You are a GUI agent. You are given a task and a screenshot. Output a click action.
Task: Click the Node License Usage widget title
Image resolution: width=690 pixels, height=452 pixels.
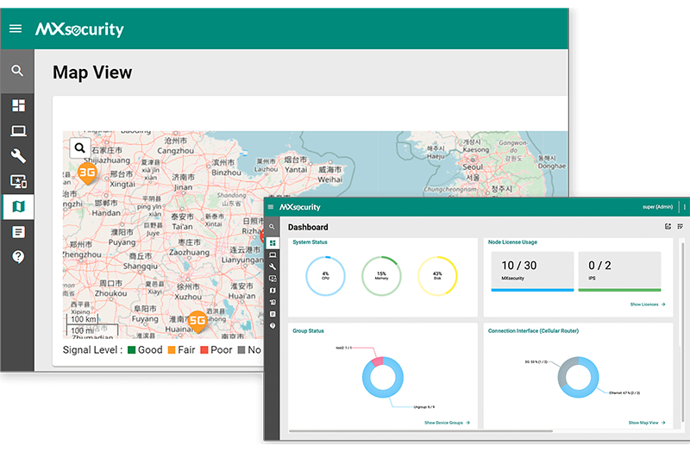(x=512, y=242)
